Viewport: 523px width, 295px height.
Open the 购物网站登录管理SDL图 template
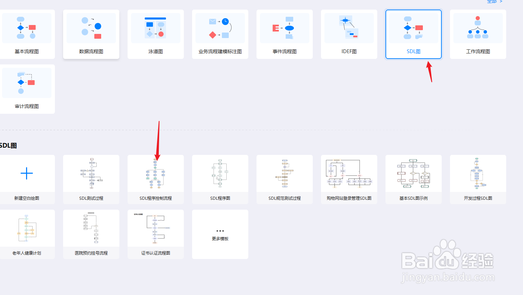click(349, 173)
